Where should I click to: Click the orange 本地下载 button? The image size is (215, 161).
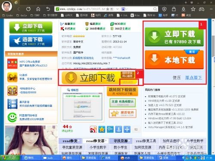click(174, 60)
